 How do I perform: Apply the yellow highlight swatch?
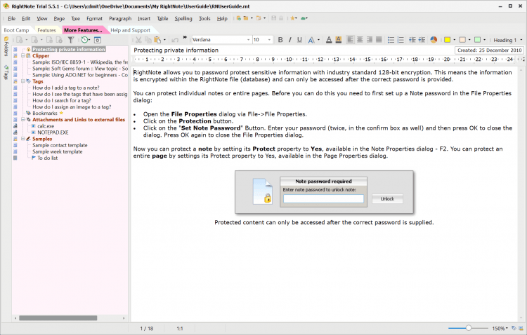(447, 40)
